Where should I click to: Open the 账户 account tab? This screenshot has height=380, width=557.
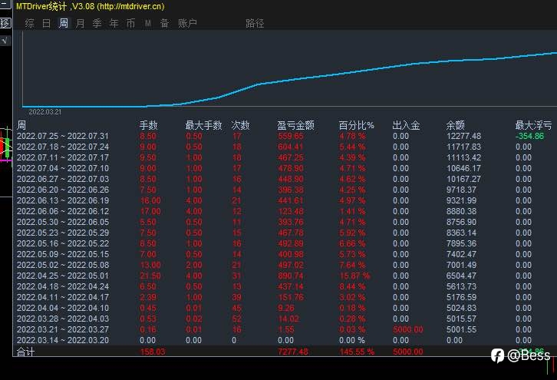(187, 24)
